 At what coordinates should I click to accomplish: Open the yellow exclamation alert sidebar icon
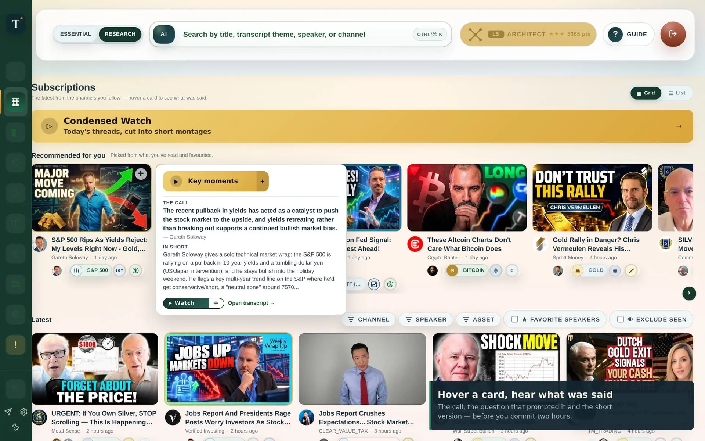click(15, 345)
